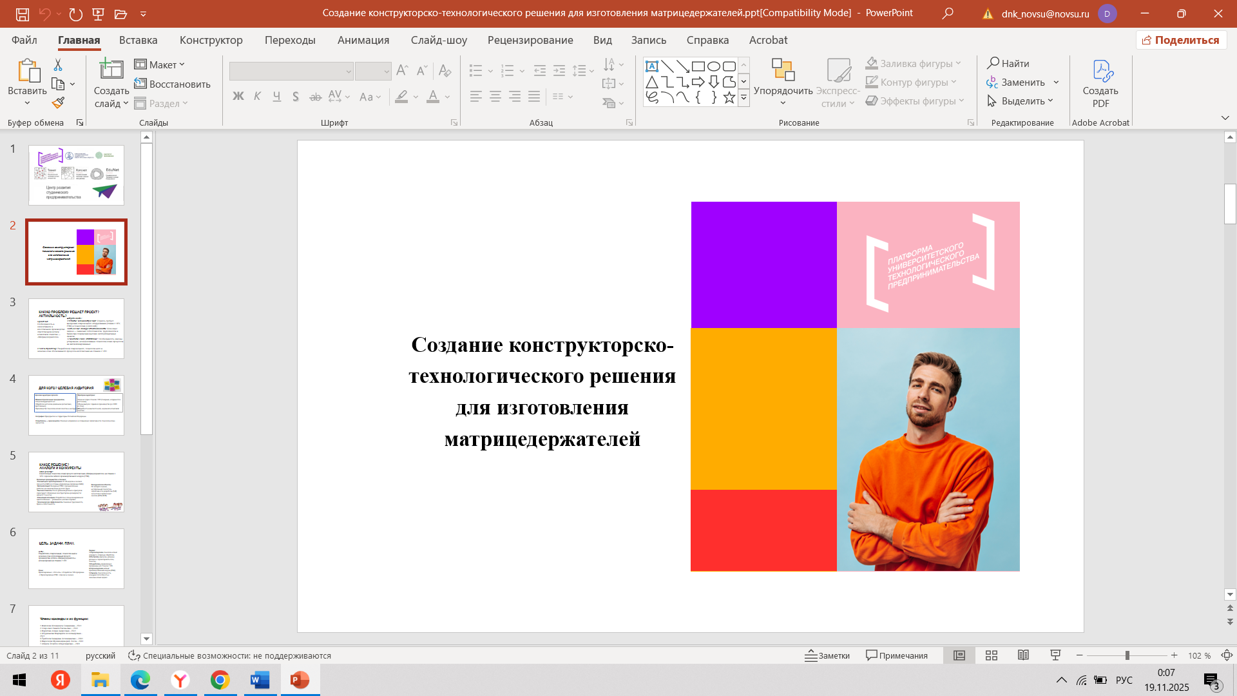Start slideshow from status bar icon
The image size is (1237, 696).
tap(1055, 655)
